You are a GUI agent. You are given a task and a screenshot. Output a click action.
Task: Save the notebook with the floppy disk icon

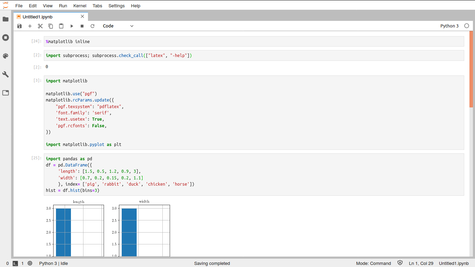(19, 26)
